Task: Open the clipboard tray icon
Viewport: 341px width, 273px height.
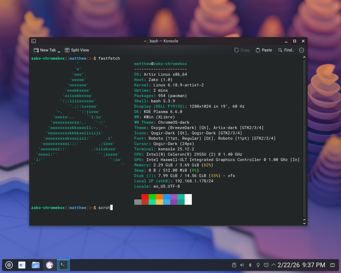Action: [234, 265]
